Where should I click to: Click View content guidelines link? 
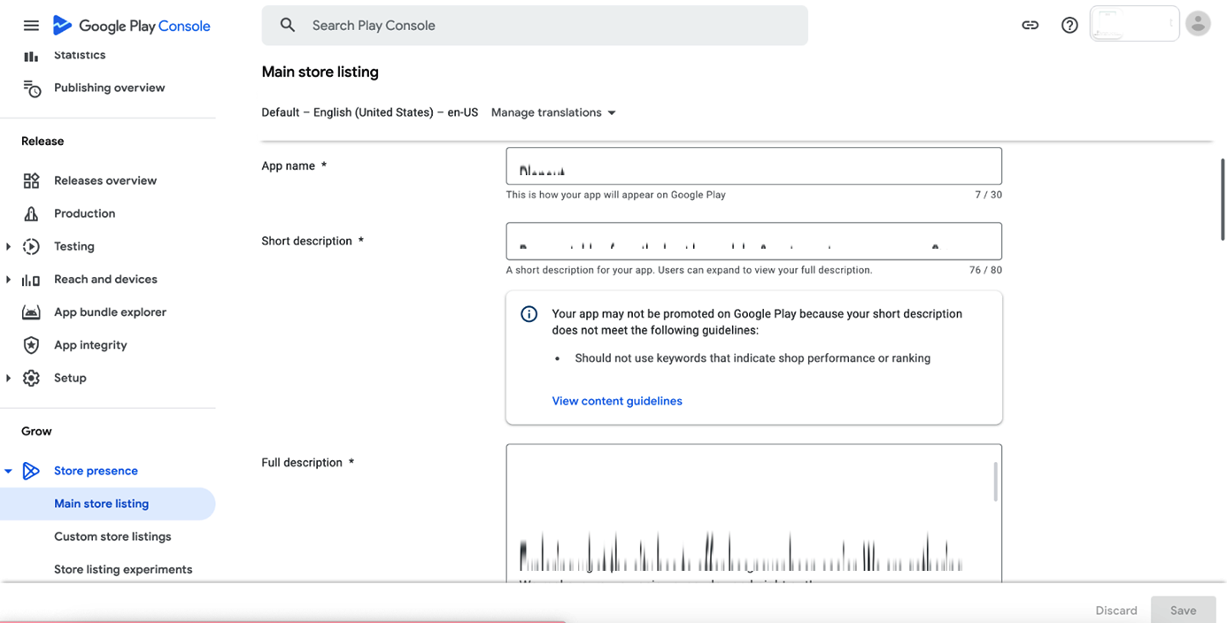(x=617, y=401)
